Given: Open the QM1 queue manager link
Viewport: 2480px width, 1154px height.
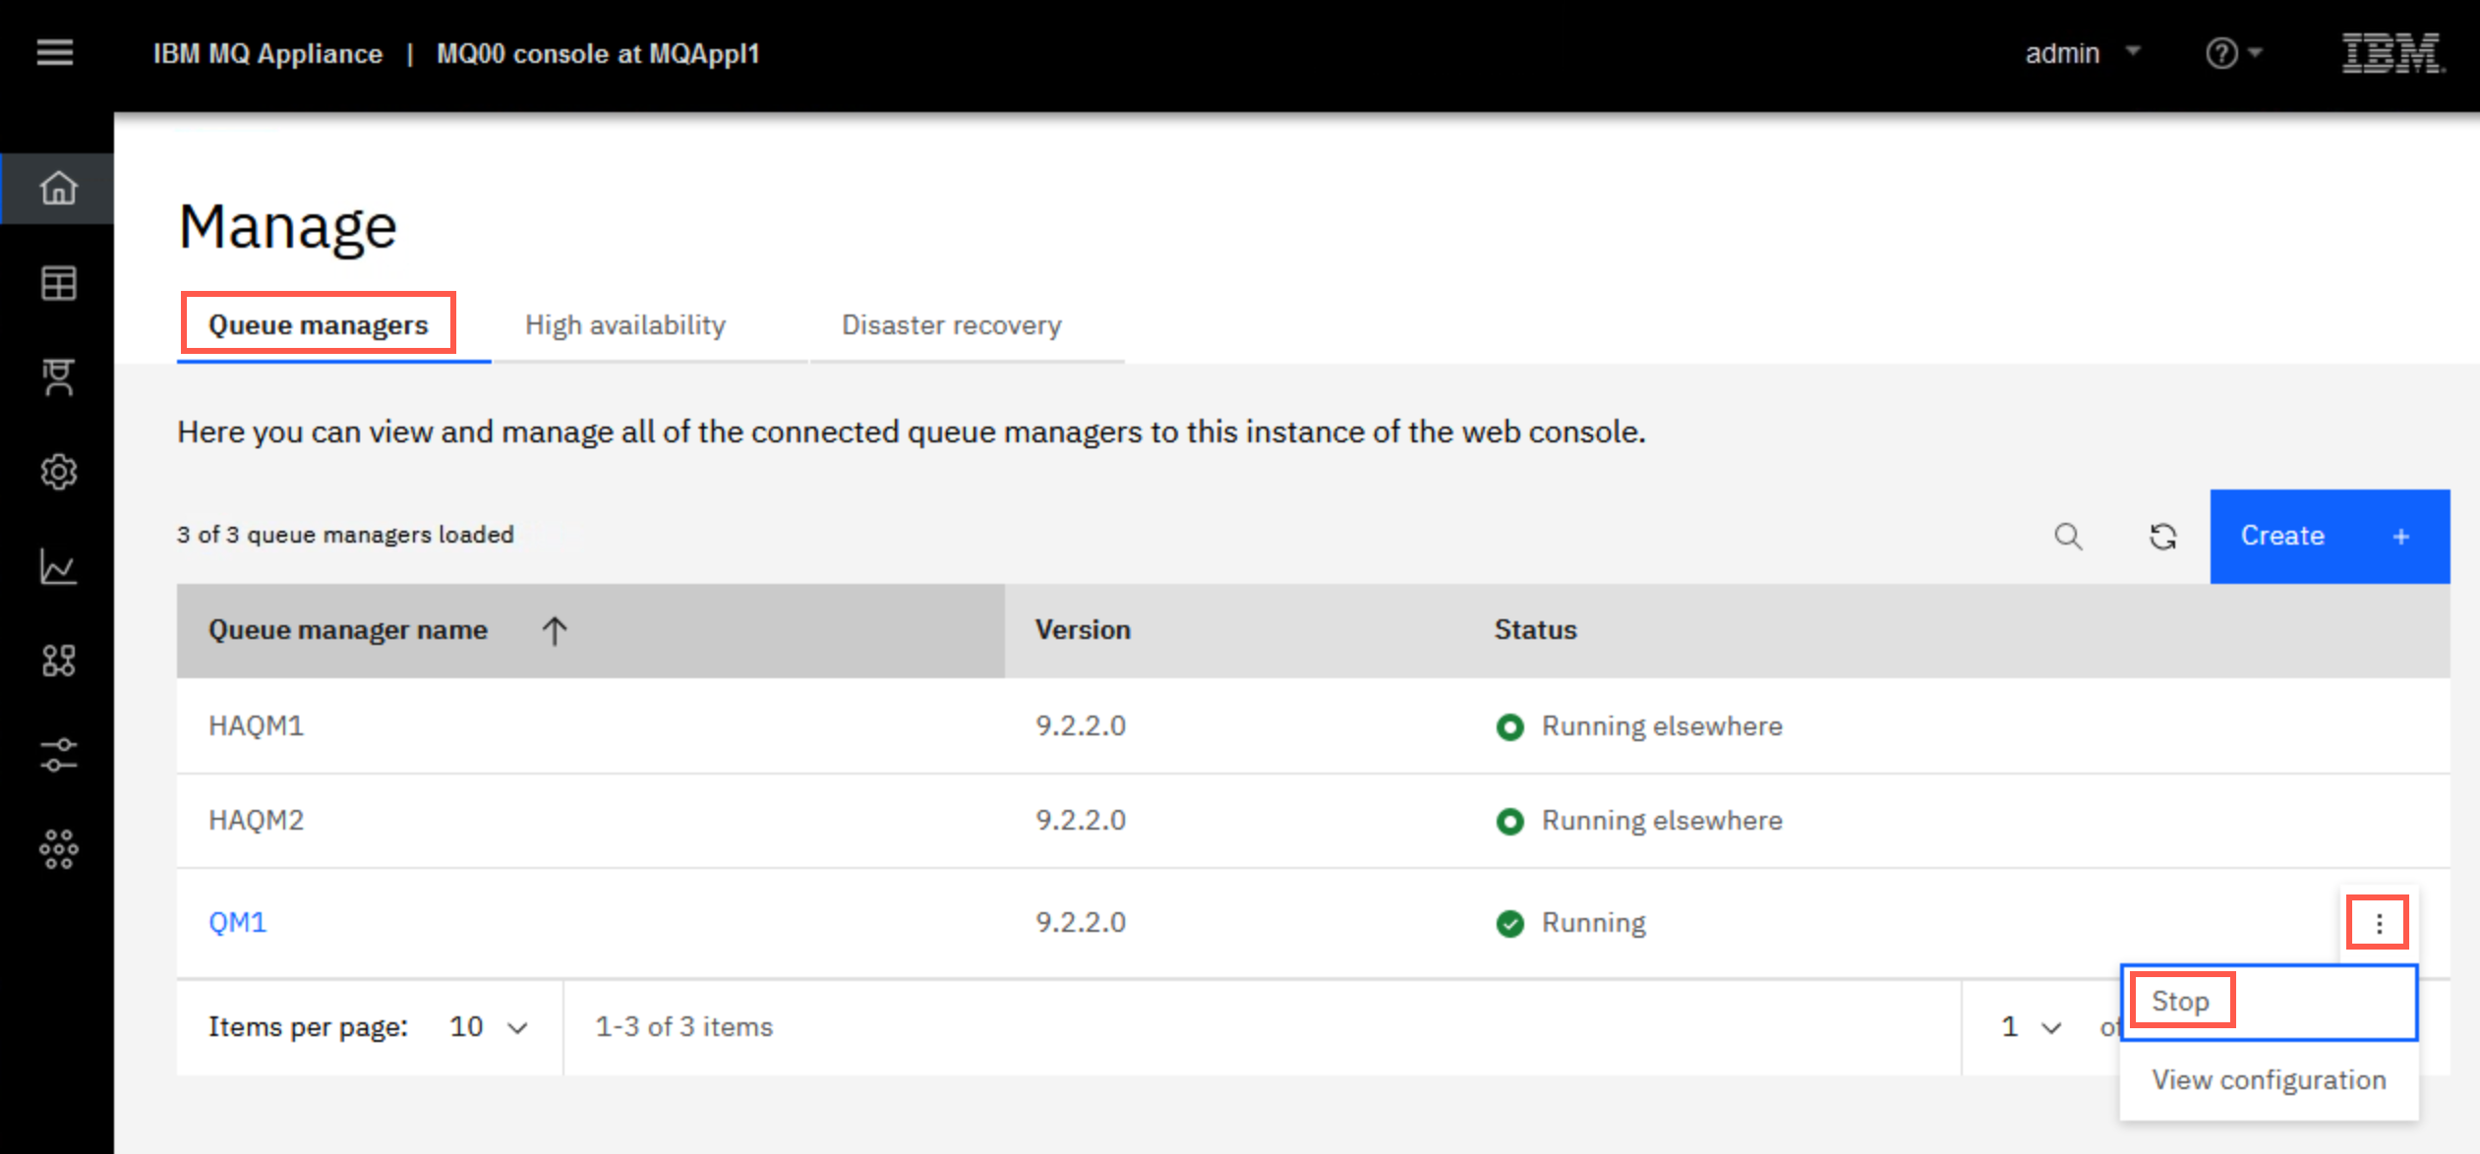Looking at the screenshot, I should click(237, 923).
